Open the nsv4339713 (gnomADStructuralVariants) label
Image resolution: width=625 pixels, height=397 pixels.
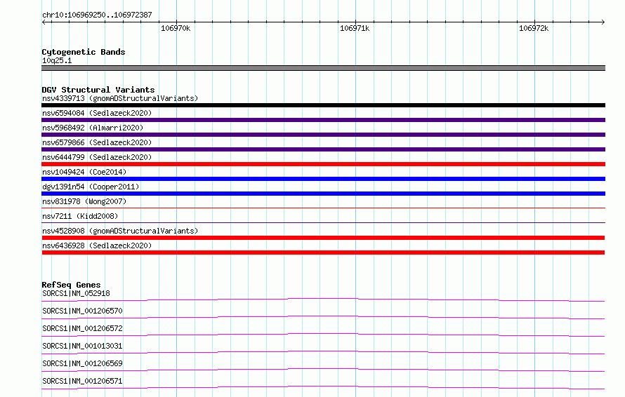pos(120,98)
